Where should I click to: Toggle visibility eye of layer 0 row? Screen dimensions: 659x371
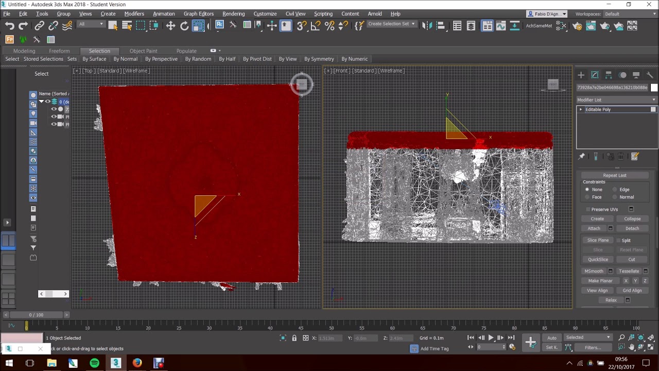48,102
